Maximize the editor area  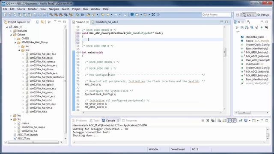[226, 22]
